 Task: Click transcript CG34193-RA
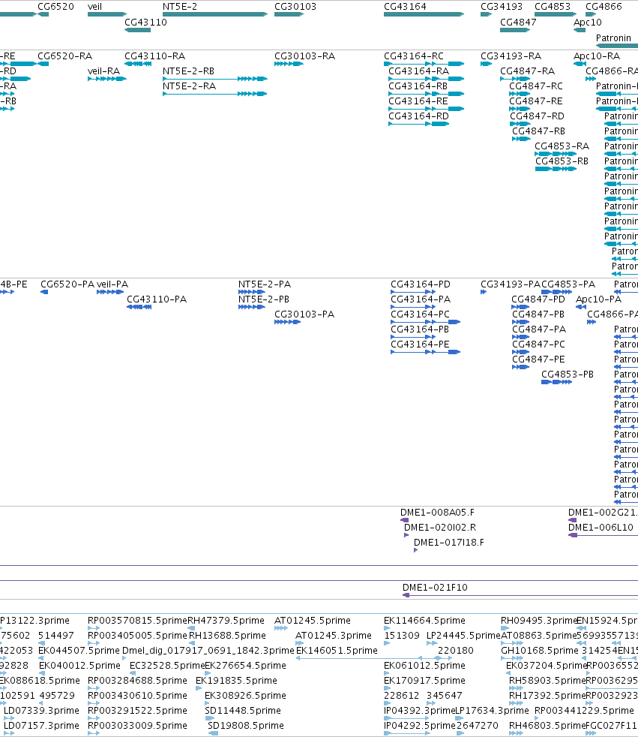click(x=511, y=56)
